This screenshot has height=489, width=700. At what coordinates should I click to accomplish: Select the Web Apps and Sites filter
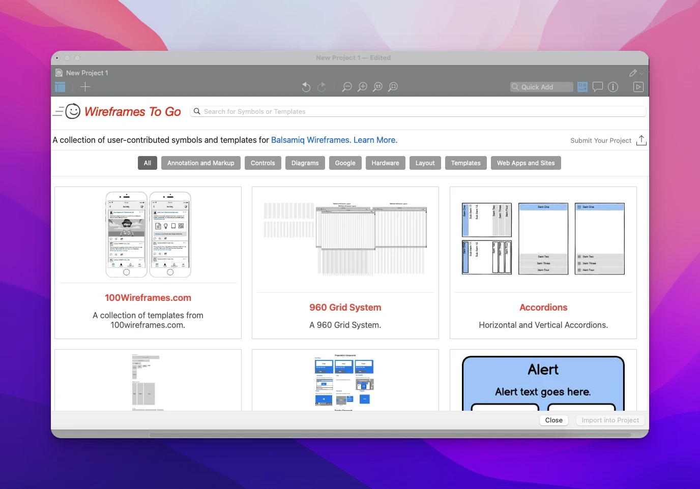click(x=526, y=163)
